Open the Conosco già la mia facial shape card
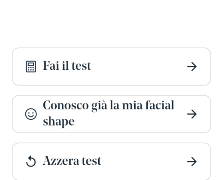Viewport: 223px width, 180px height. coord(111,114)
